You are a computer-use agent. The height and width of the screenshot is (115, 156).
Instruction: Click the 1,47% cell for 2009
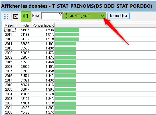pos(42,53)
